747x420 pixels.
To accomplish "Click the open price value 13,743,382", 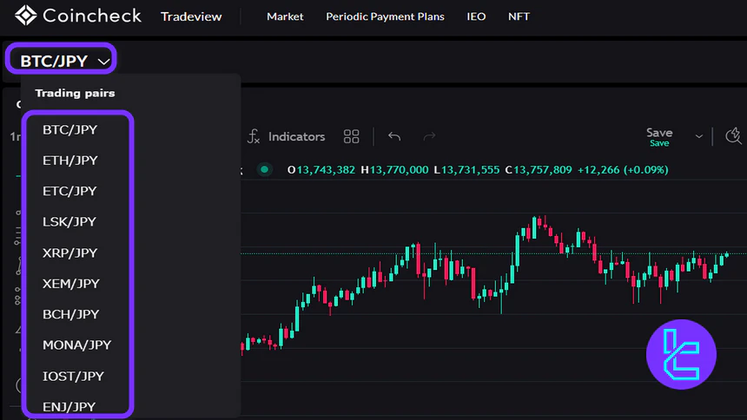I will point(326,170).
